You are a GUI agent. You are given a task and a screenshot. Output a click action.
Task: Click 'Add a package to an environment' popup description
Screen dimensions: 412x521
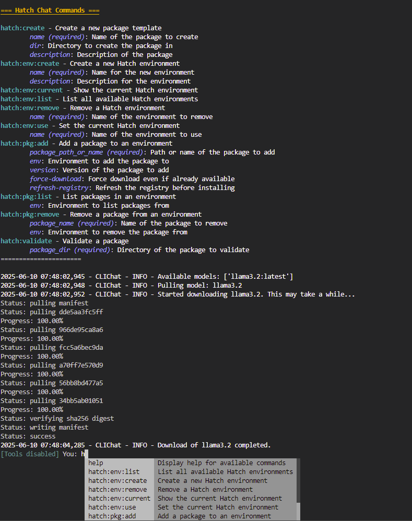tap(214, 516)
